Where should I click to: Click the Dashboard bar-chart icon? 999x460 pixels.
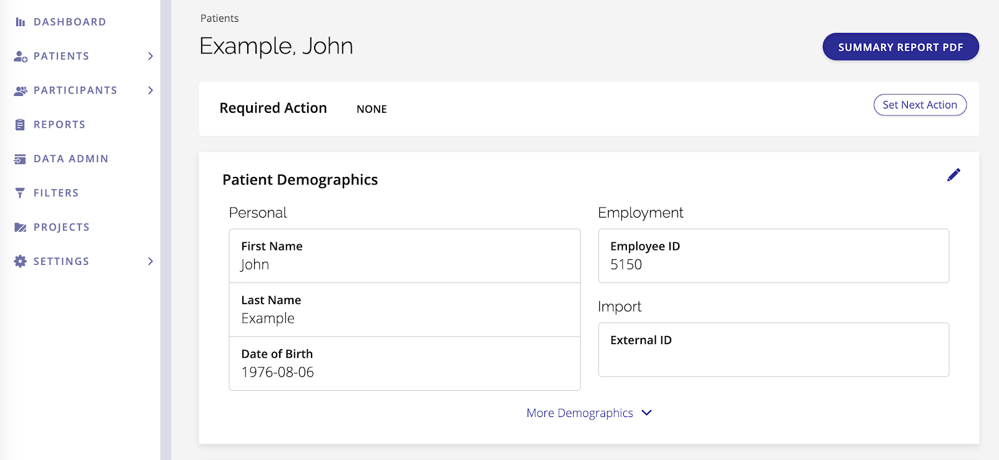tap(21, 22)
